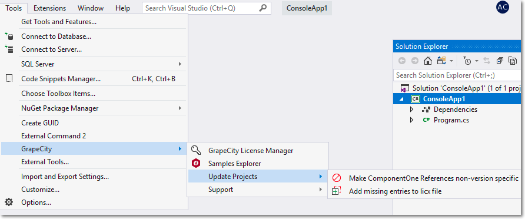525x219 pixels.
Task: Open the NuGet Package Manager submenu
Action: point(94,108)
